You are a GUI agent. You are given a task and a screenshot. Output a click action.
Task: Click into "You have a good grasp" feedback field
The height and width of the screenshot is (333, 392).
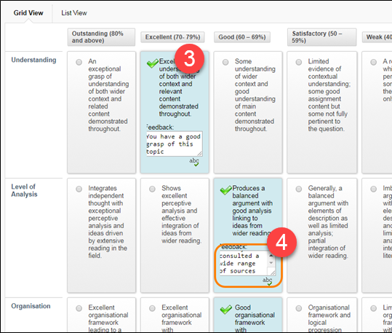175,144
